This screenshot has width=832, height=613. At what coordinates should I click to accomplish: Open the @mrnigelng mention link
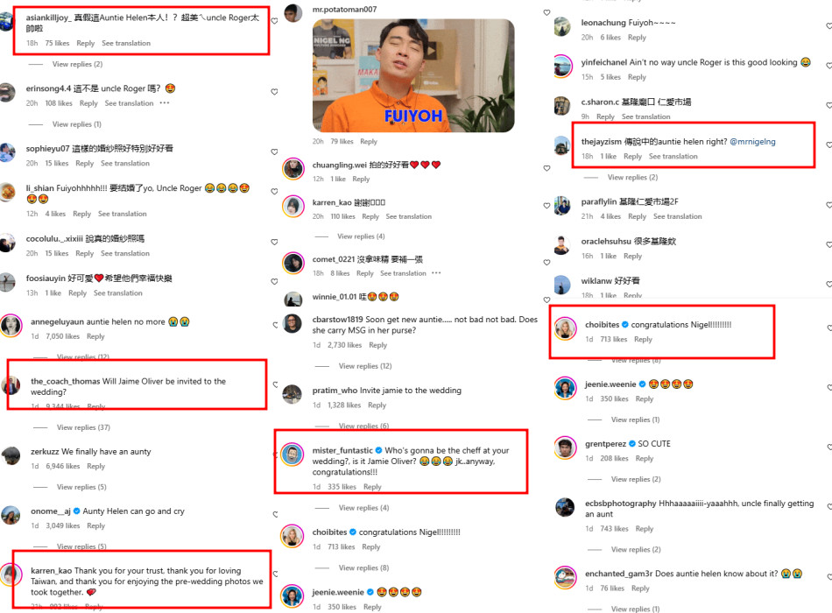[752, 142]
